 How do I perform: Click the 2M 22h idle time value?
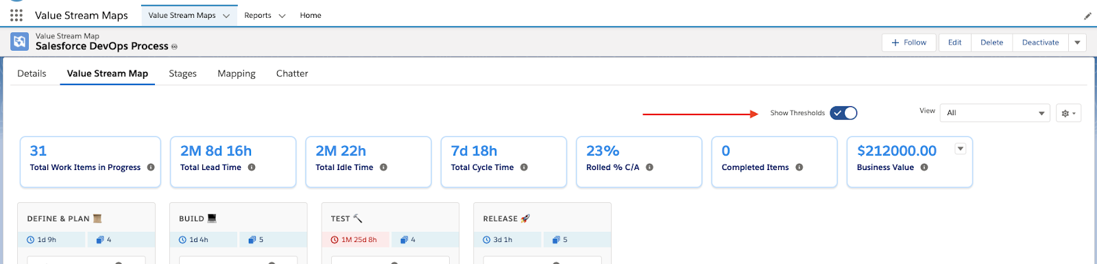tap(341, 151)
